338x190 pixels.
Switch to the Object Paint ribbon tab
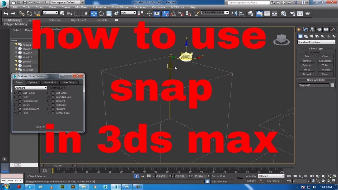[x=78, y=20]
